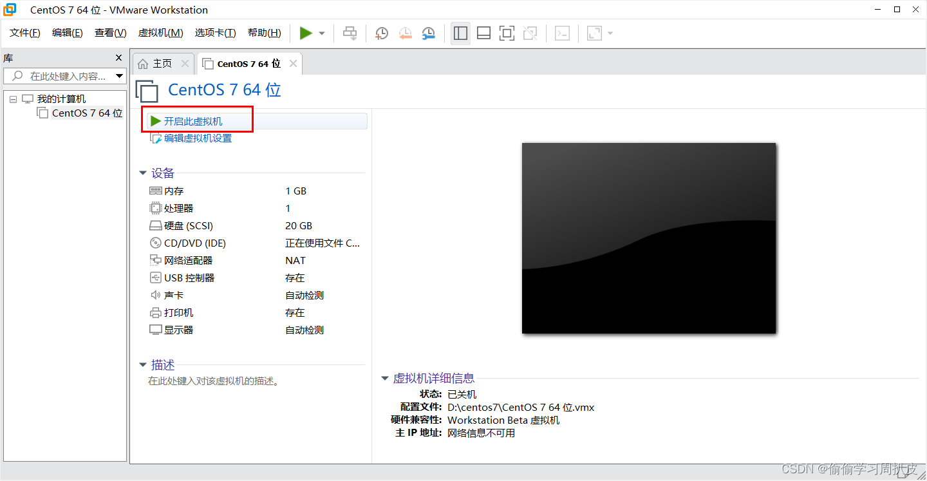Click the revert to snapshot icon

point(405,33)
